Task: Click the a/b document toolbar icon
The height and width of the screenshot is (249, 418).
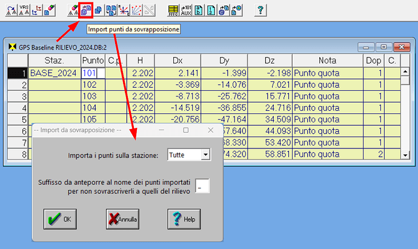Action: point(199,10)
